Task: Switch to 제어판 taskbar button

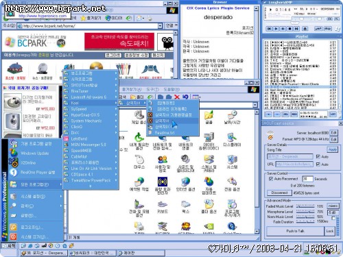Action: click(141, 253)
